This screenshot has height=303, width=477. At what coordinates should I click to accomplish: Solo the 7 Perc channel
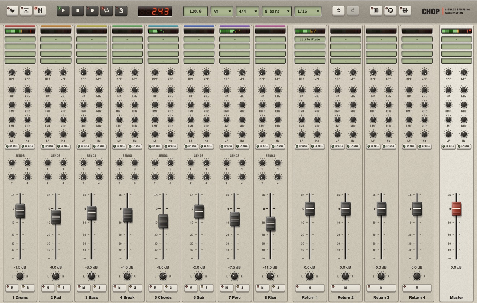(242, 288)
